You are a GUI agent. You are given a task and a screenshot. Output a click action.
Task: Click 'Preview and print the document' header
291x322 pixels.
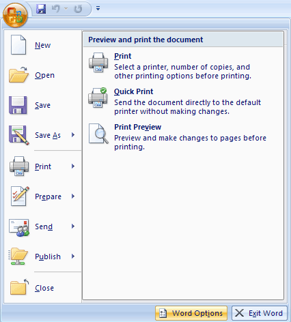(x=145, y=40)
